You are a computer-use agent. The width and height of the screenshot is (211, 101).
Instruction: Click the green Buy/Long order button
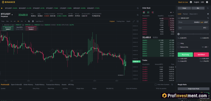coord(185,55)
